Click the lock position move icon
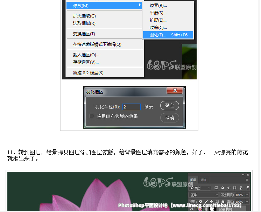The image size is (261, 212). coord(212,202)
